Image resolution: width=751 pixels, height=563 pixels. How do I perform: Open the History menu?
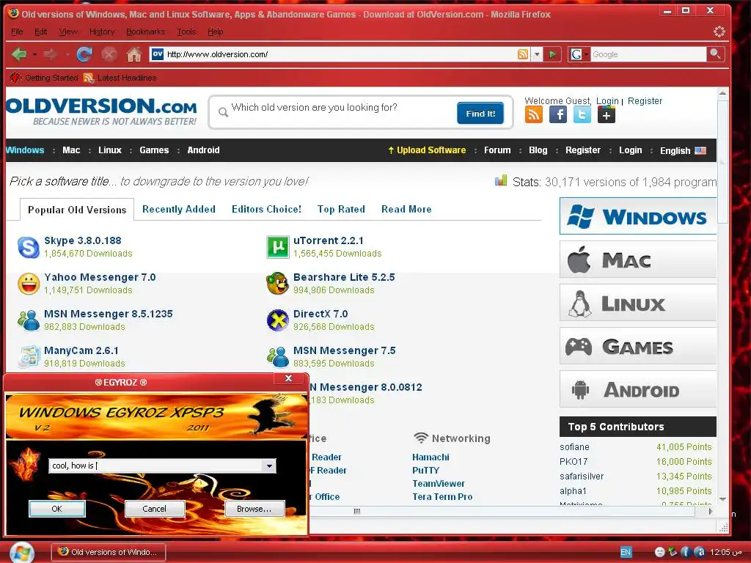coord(102,32)
